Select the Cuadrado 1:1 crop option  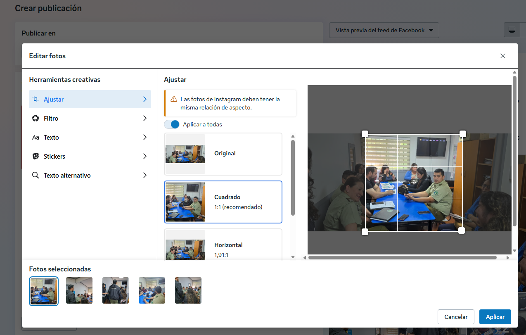(223, 202)
